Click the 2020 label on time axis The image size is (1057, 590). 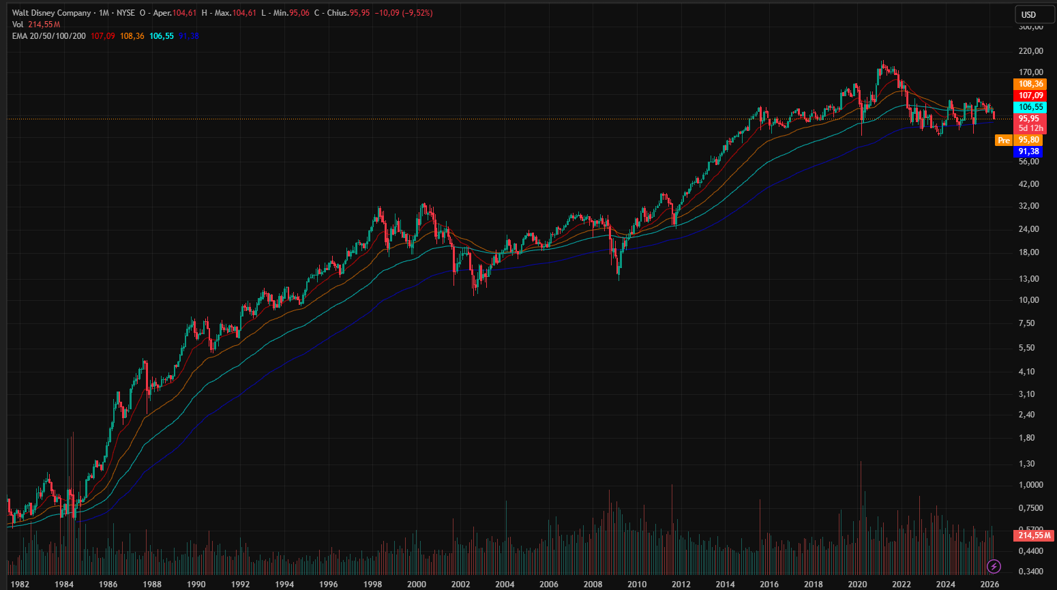857,585
